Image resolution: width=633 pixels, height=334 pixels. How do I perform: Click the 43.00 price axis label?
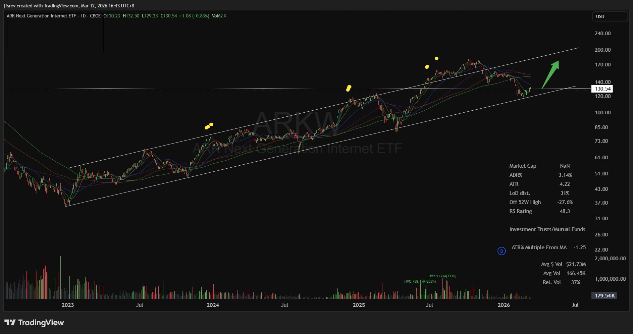(x=601, y=189)
